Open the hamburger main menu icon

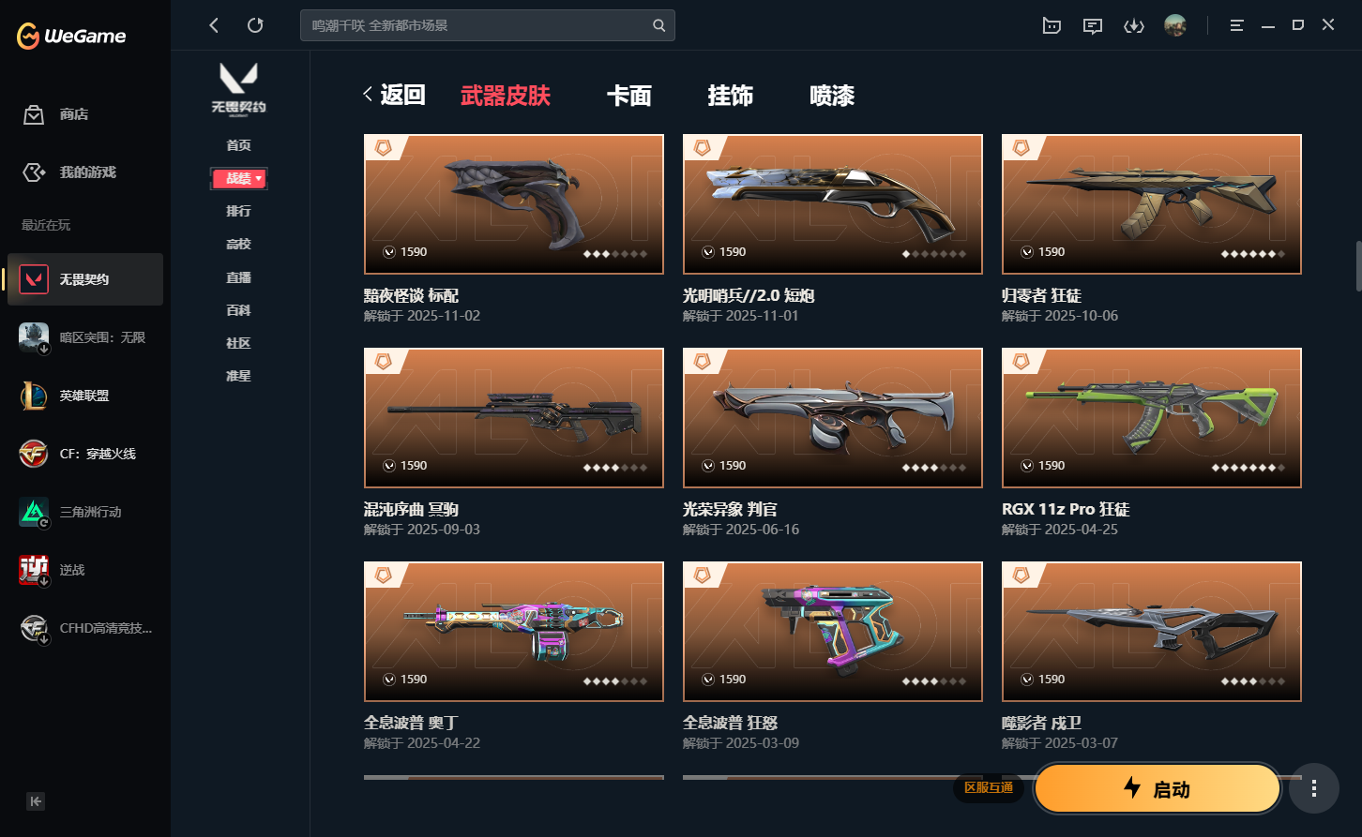1236,25
